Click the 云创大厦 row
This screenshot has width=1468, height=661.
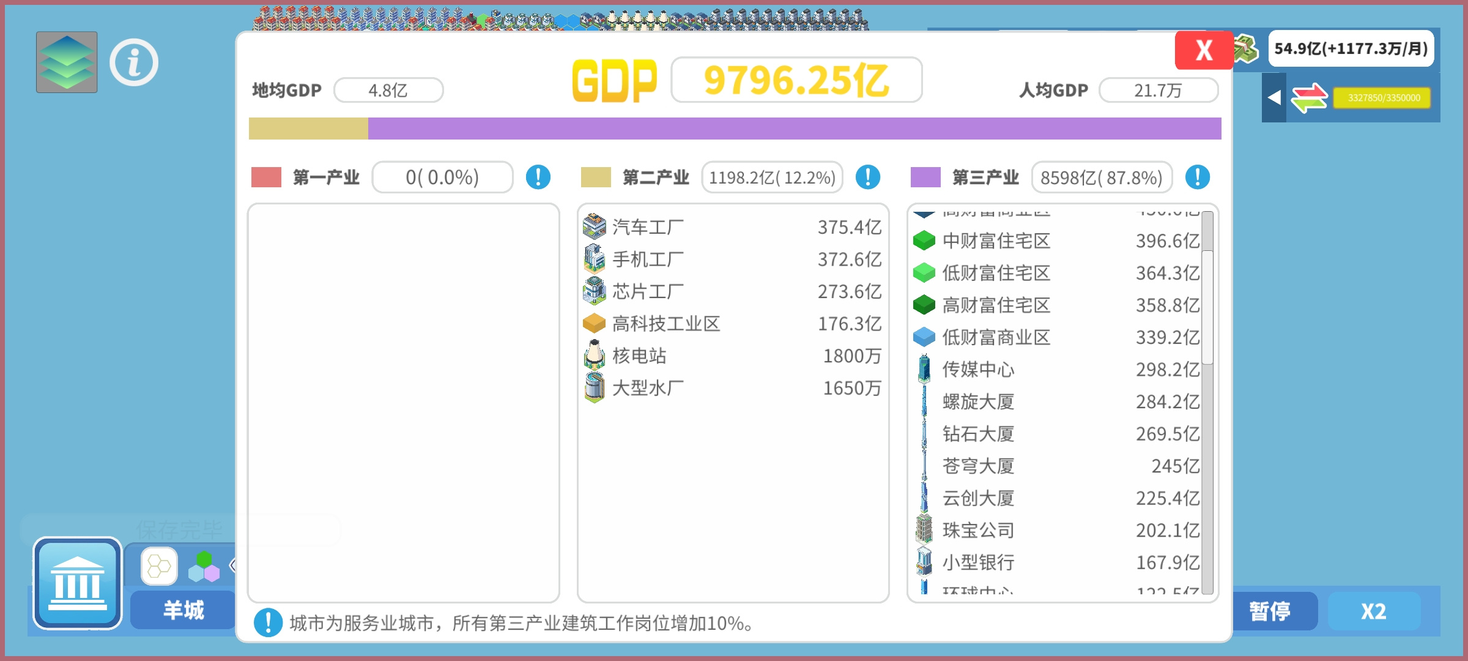tap(1056, 498)
